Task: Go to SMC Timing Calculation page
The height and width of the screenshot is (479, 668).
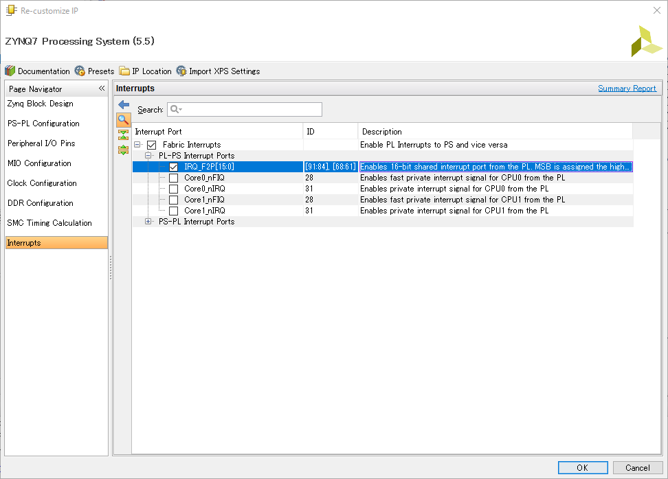Action: pyautogui.click(x=49, y=223)
